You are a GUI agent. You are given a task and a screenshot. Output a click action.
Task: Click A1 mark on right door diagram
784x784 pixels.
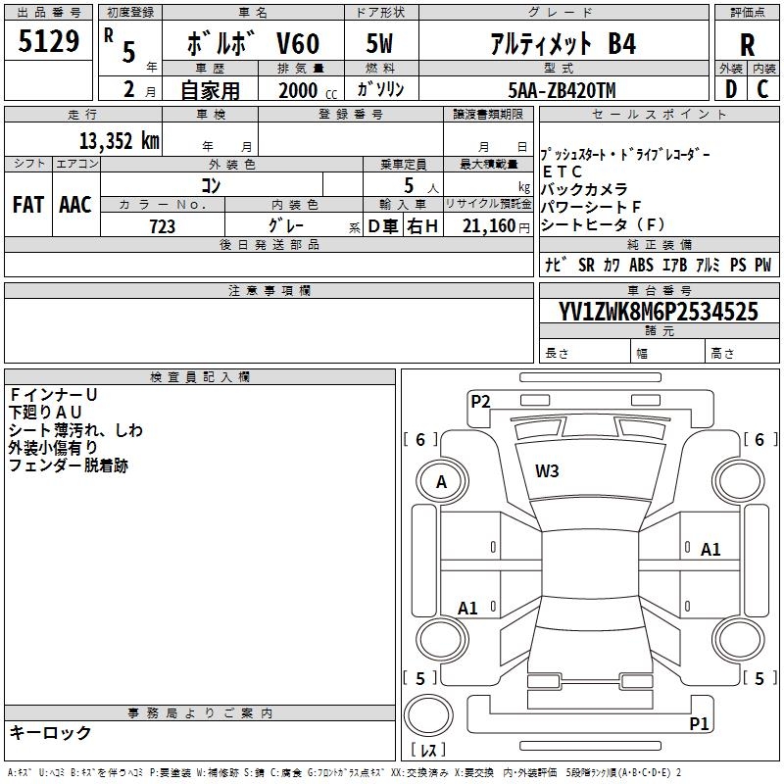(710, 550)
